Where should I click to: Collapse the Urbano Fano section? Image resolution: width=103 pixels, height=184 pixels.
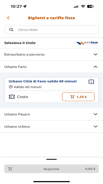96,67
